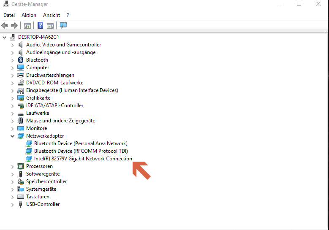Expand the Systemgeräte category

click(x=12, y=189)
